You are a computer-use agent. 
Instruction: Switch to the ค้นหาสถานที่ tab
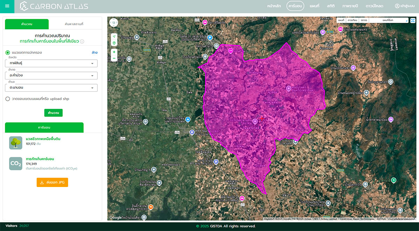pos(74,24)
